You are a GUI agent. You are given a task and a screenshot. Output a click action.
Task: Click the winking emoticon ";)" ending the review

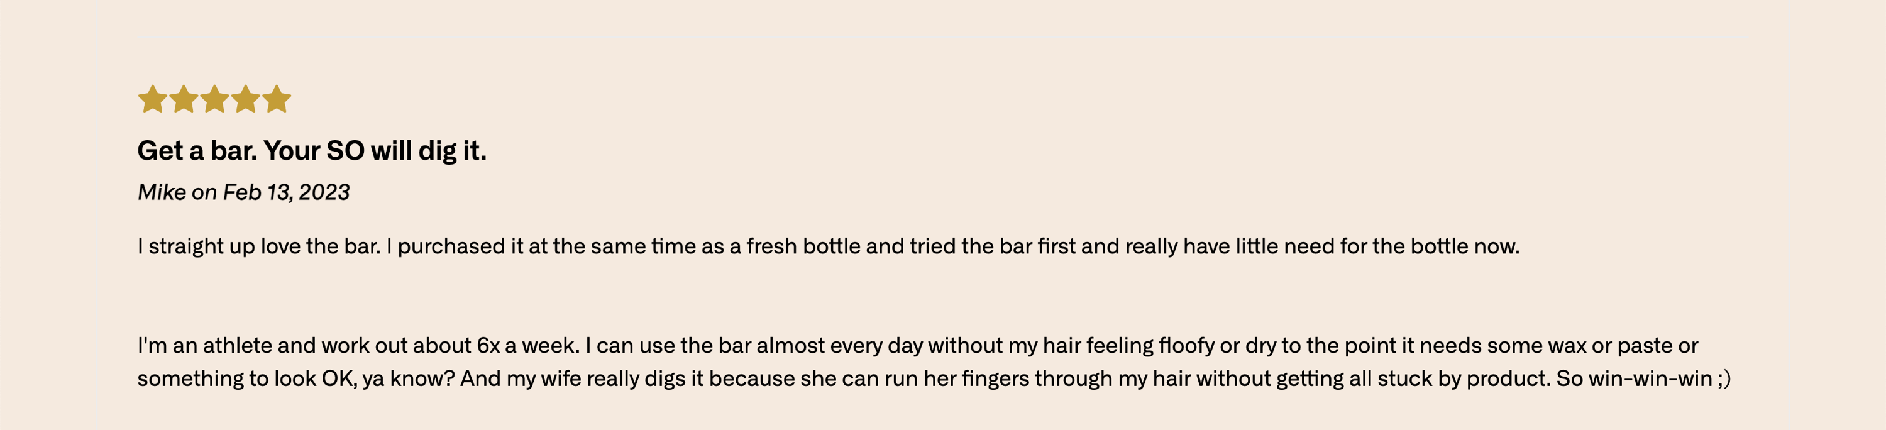tap(1724, 378)
